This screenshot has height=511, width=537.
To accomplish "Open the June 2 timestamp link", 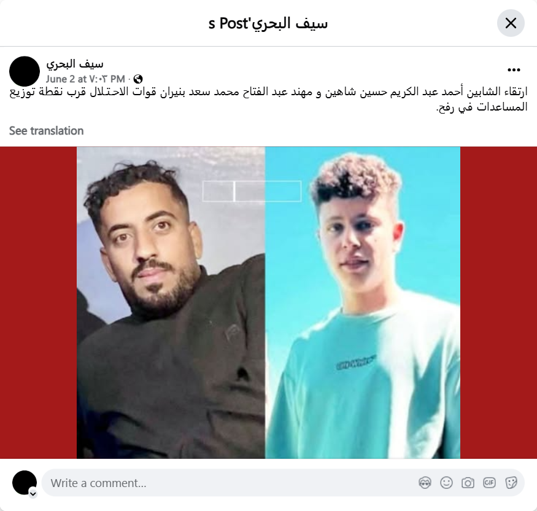I will tap(85, 79).
